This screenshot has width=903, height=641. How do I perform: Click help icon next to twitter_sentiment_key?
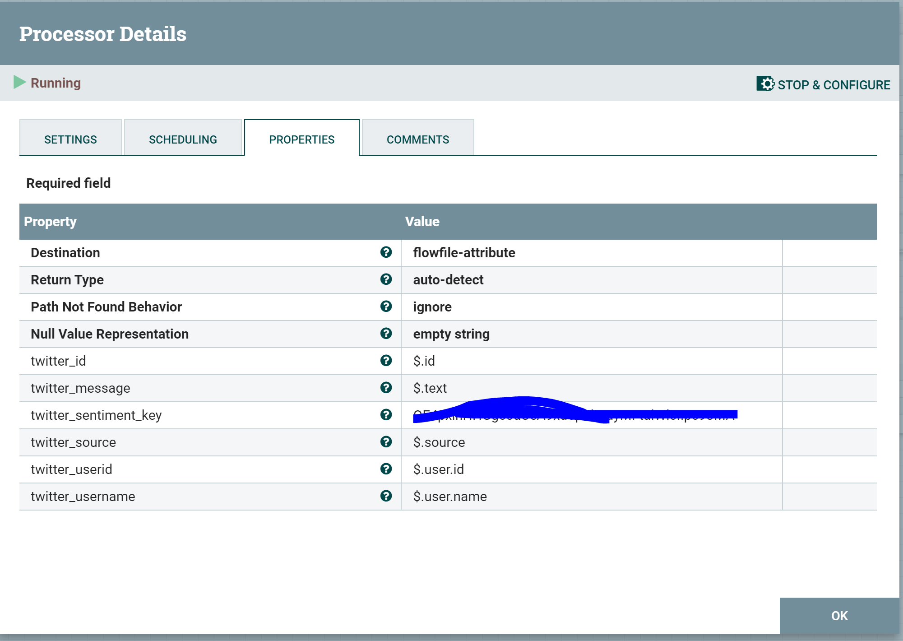(386, 415)
